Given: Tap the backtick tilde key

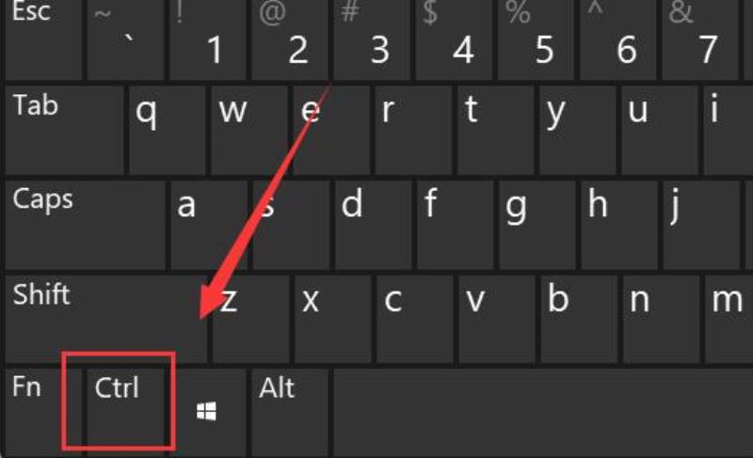Looking at the screenshot, I should [126, 39].
